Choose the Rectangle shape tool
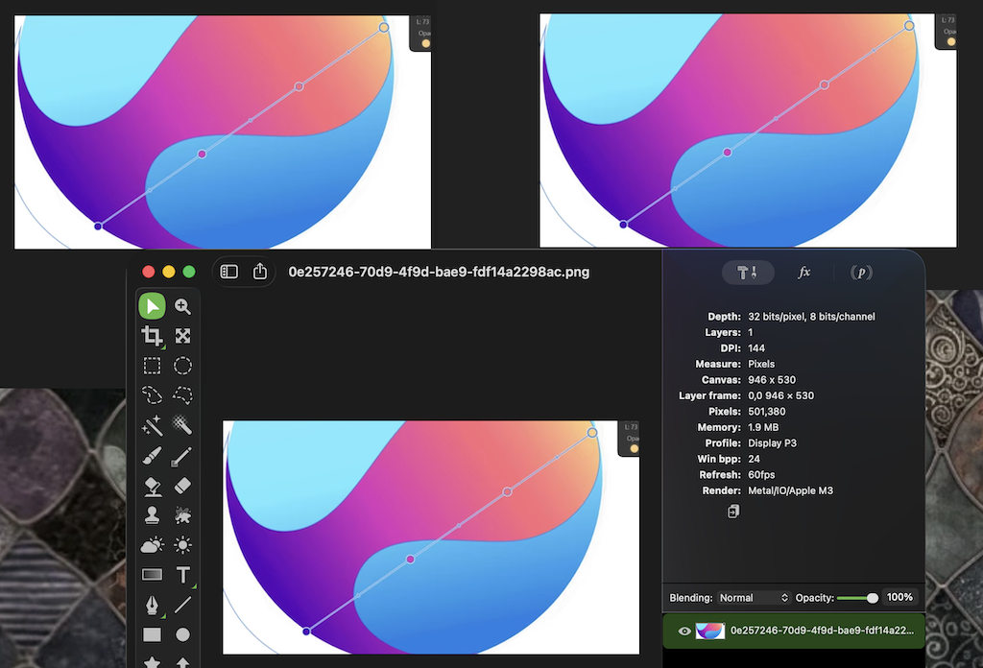The height and width of the screenshot is (668, 983). click(152, 634)
